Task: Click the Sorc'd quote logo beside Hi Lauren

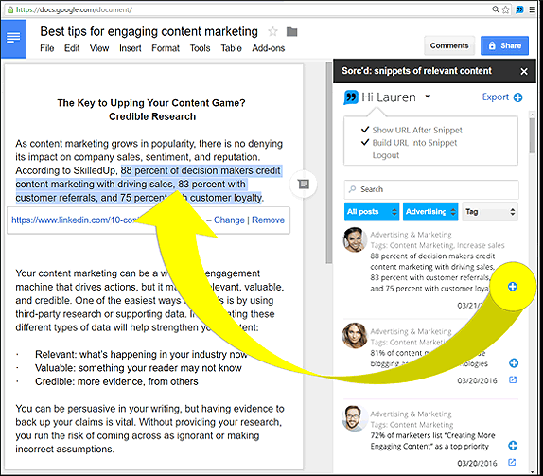Action: coord(350,97)
